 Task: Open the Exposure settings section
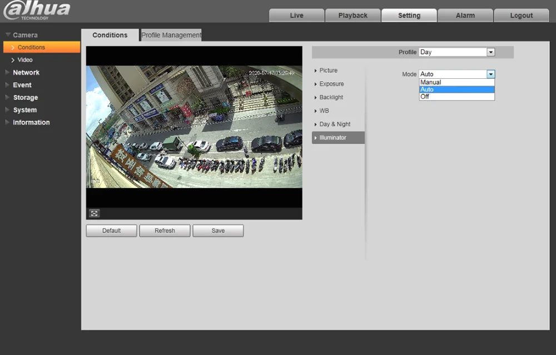pos(331,84)
